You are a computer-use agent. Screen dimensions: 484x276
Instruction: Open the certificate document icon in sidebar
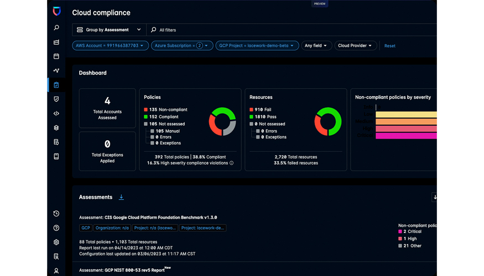click(56, 256)
